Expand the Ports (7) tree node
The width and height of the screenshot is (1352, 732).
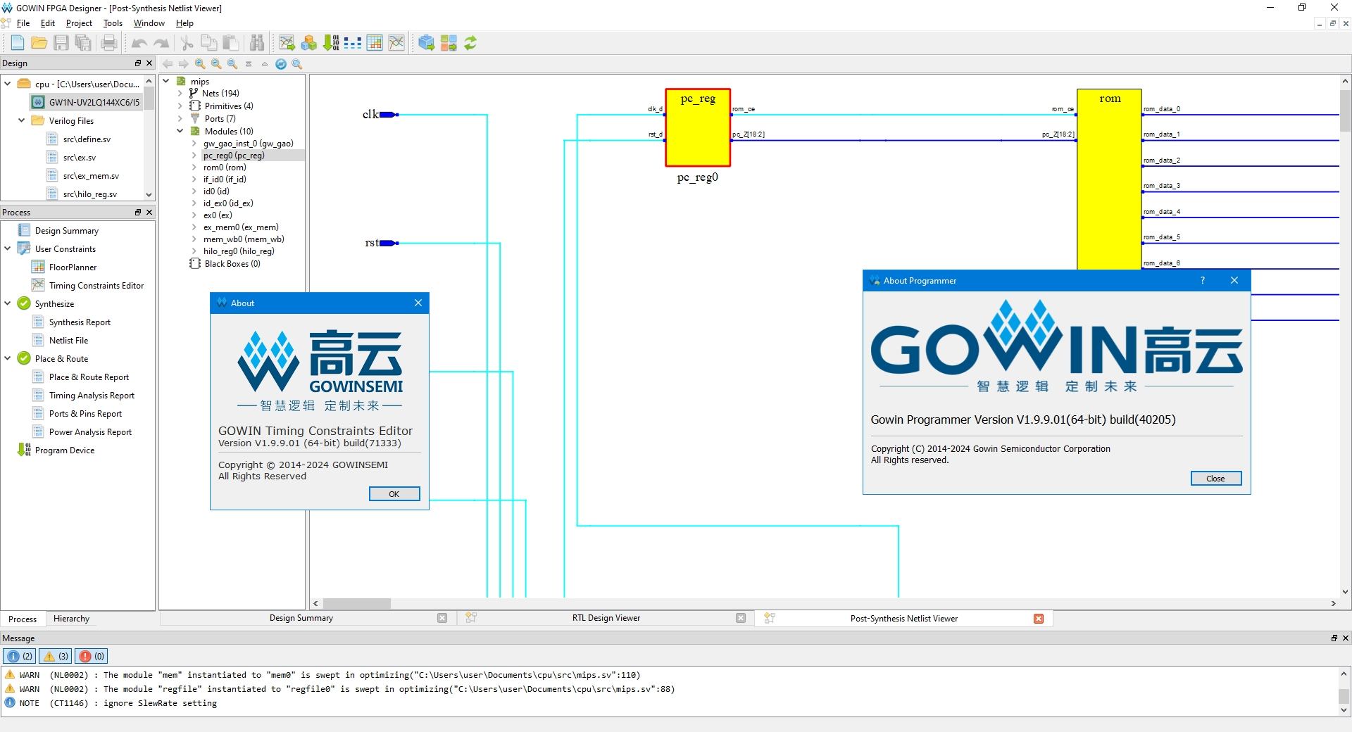click(180, 118)
